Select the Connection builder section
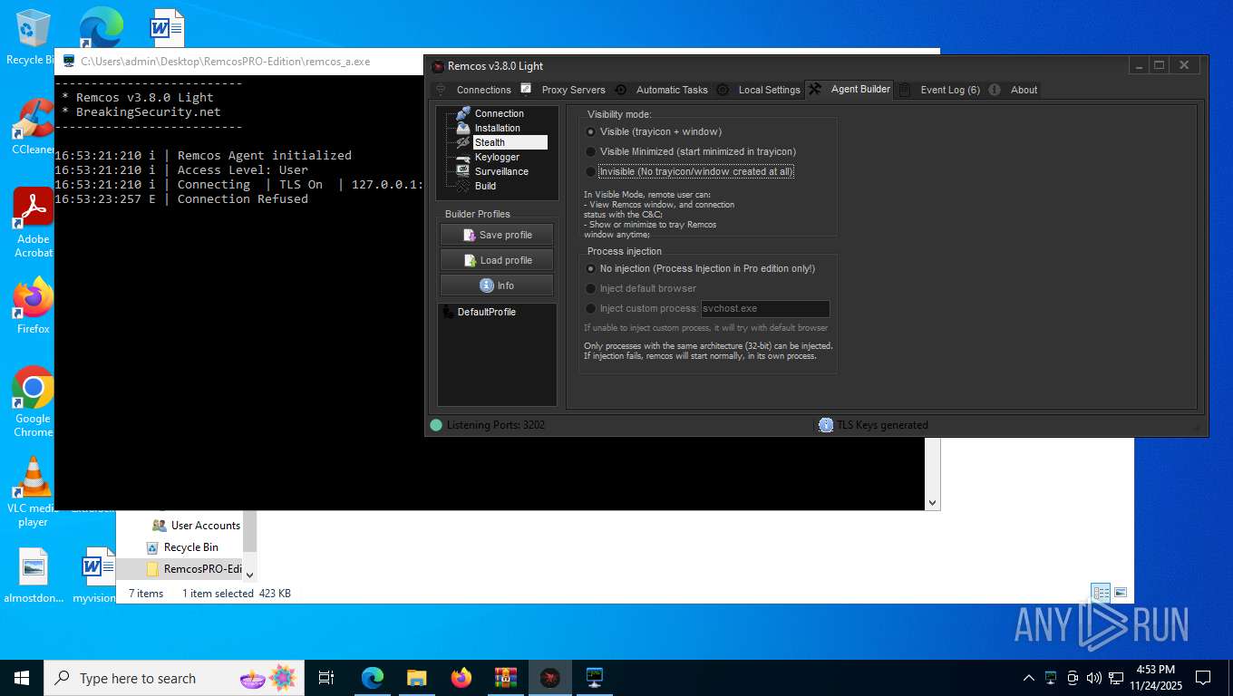Image resolution: width=1233 pixels, height=696 pixels. coord(500,113)
